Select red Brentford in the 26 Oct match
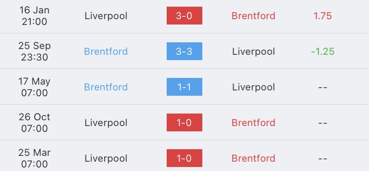 coord(253,122)
